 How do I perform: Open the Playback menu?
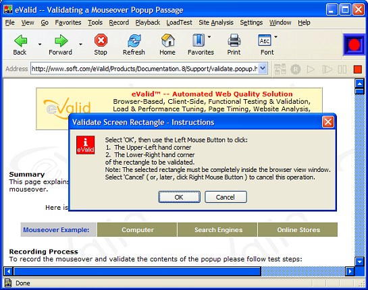tap(148, 22)
